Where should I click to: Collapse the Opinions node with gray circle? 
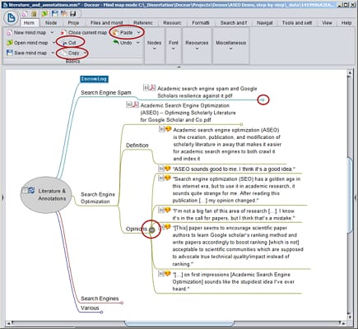151,229
